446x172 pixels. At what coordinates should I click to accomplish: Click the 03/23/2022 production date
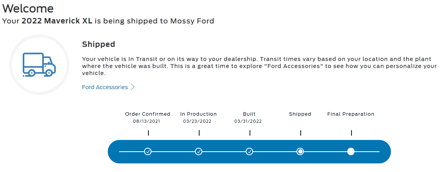click(197, 121)
